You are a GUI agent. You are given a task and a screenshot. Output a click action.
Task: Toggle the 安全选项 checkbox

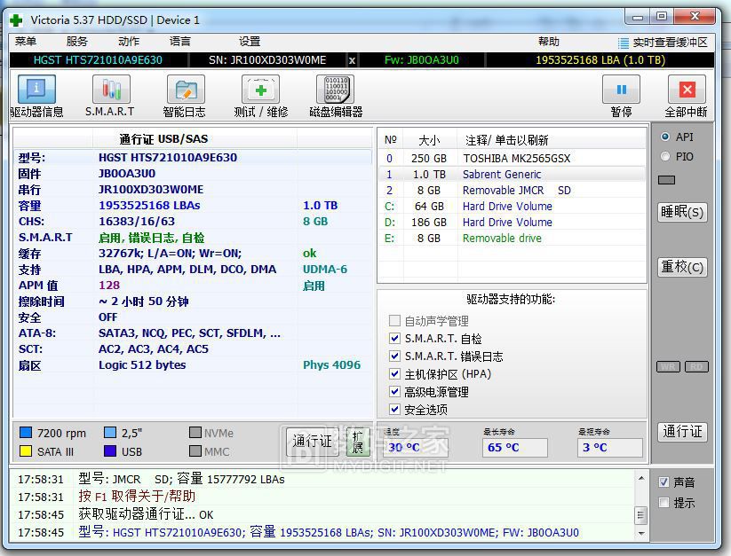394,409
